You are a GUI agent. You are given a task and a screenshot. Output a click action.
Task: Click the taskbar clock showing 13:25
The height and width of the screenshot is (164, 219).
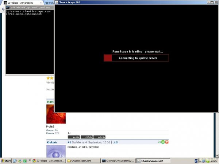(214, 161)
